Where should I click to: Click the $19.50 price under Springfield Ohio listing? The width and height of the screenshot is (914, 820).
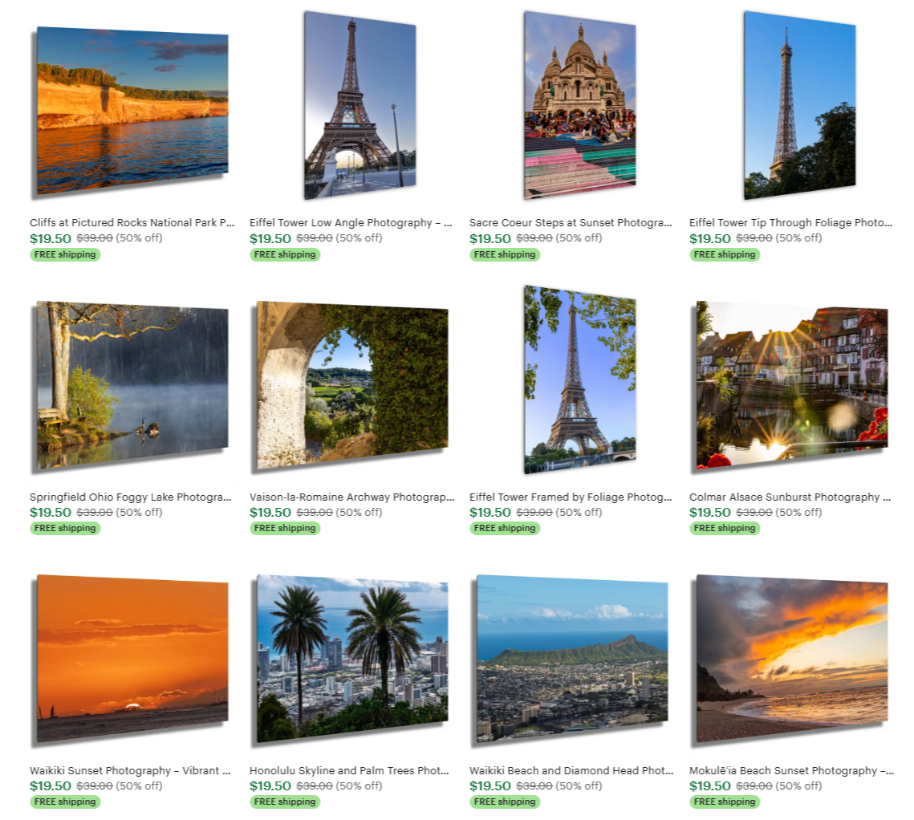[x=50, y=512]
